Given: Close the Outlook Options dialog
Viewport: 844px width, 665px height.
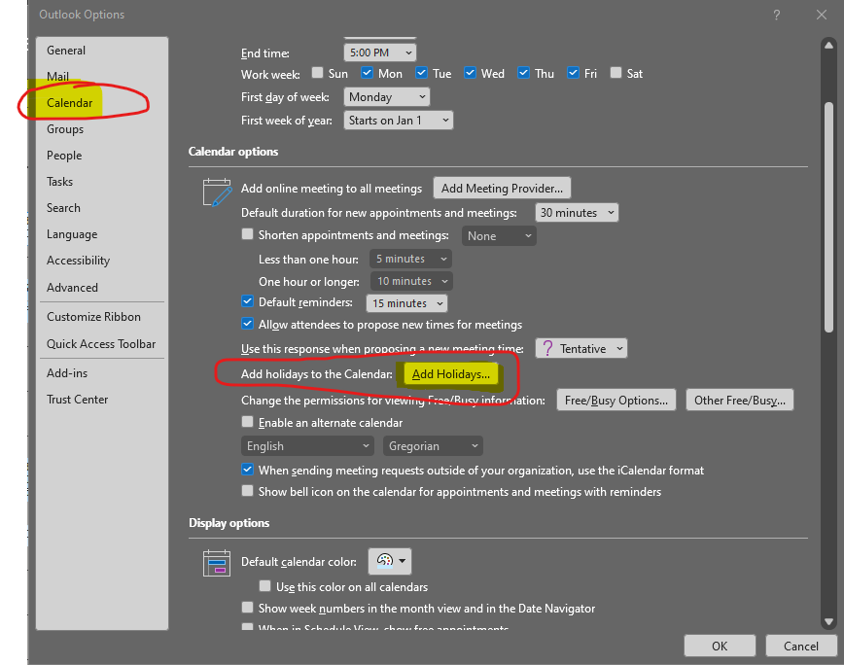Looking at the screenshot, I should (821, 15).
